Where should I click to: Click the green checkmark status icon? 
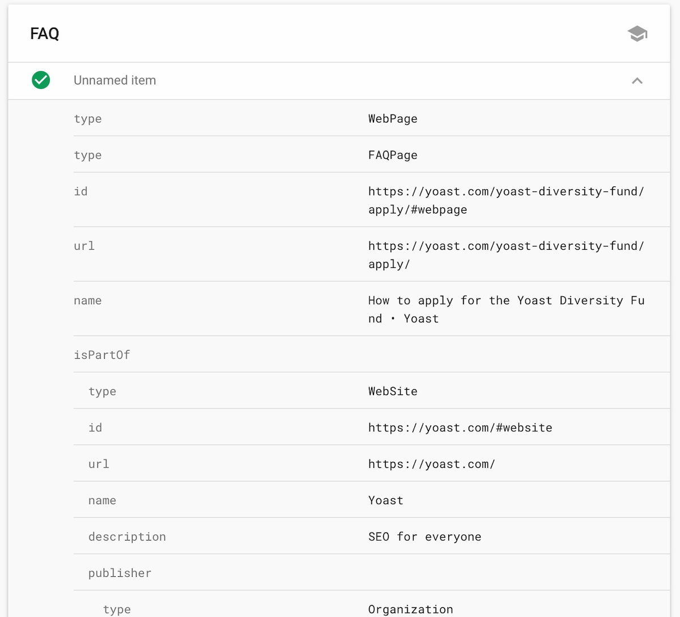(41, 80)
